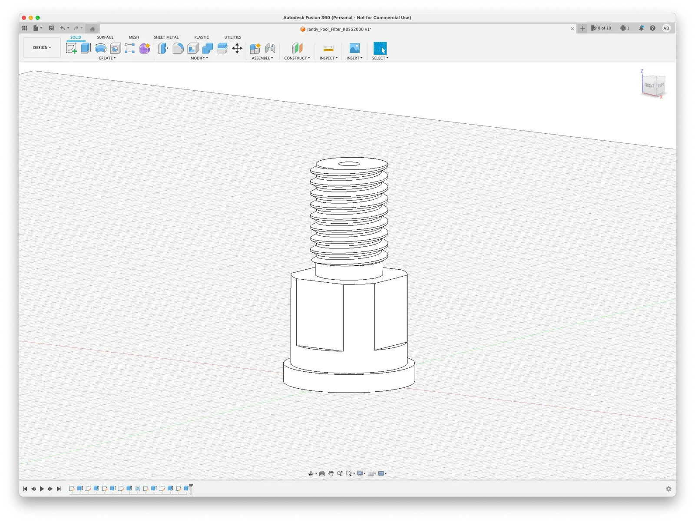Activate the Pan hand tool

point(331,473)
